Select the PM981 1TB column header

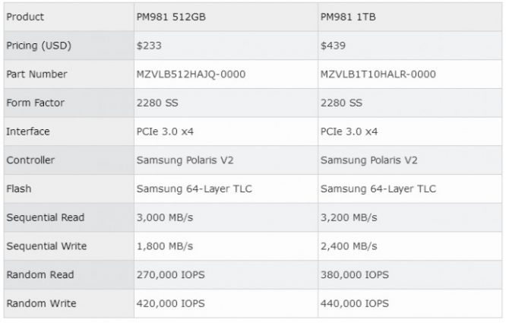(349, 17)
